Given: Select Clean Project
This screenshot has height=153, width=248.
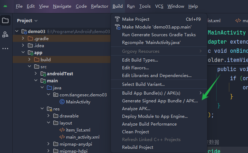Looking at the screenshot, I should [159, 132].
